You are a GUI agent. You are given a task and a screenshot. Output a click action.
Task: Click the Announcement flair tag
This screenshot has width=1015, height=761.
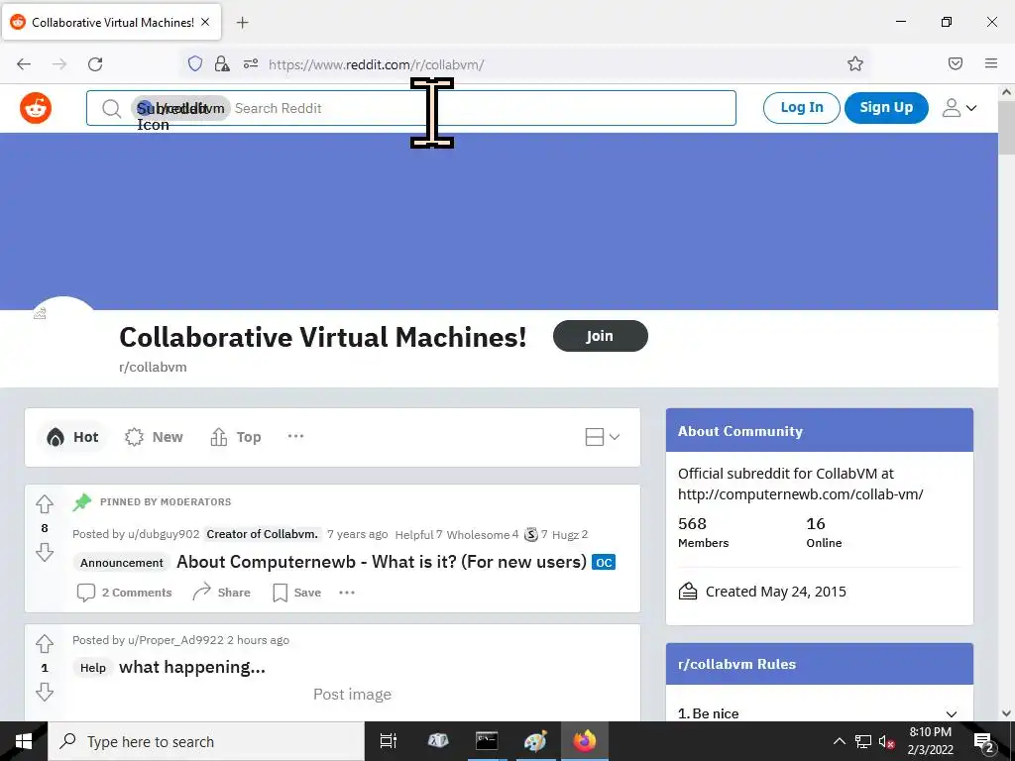[x=122, y=563]
